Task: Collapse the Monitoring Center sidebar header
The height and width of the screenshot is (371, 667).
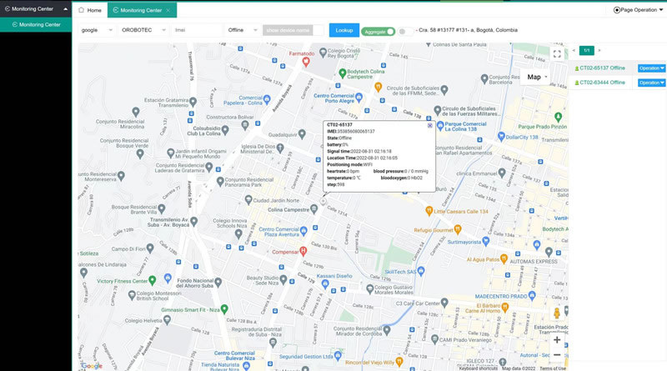Action: (x=65, y=9)
